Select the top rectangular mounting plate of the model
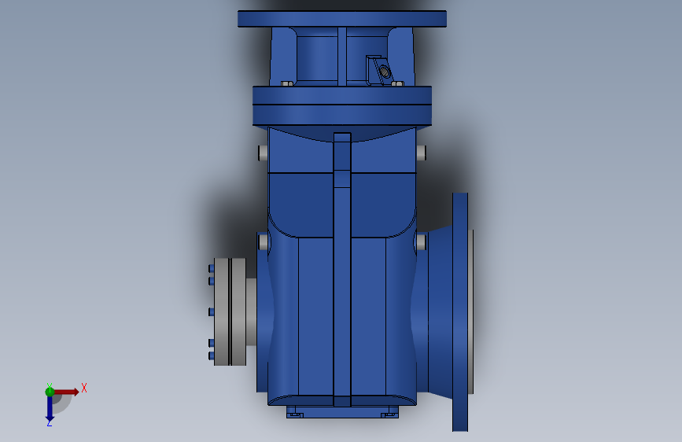Viewport: 682px width, 442px height. click(342, 19)
